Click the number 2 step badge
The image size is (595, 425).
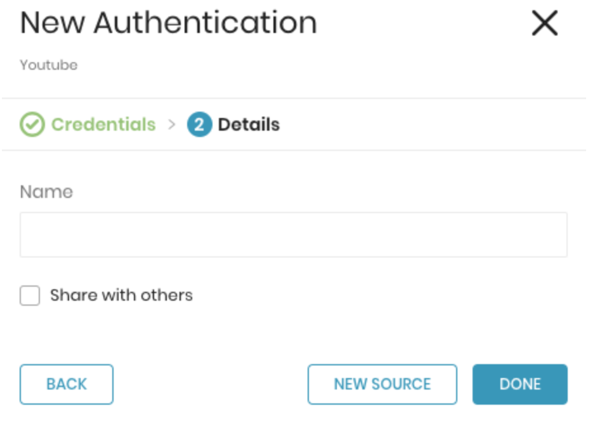point(199,124)
